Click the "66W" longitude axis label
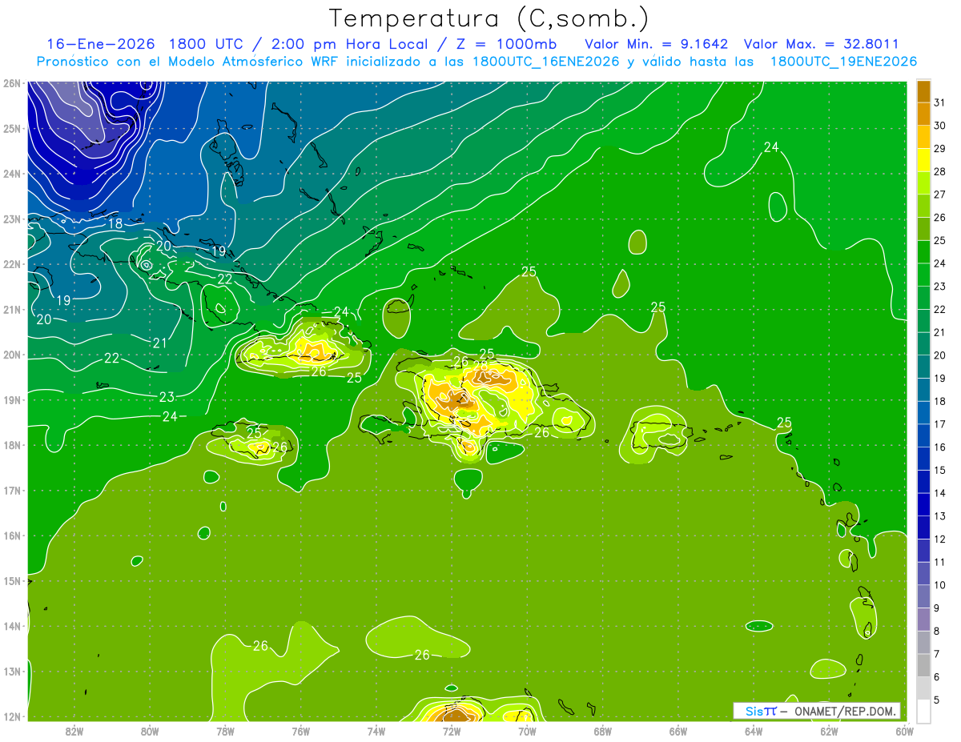 pyautogui.click(x=678, y=731)
